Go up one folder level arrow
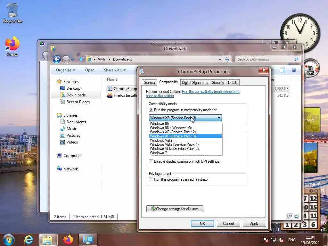 pyautogui.click(x=81, y=59)
